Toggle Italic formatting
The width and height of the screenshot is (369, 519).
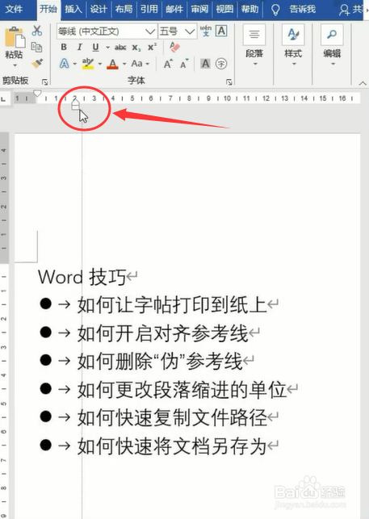pos(80,48)
